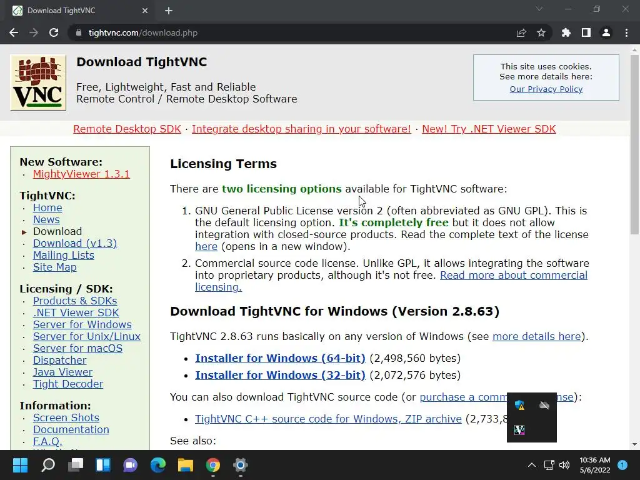Click the browser forward arrow

coord(34,32)
